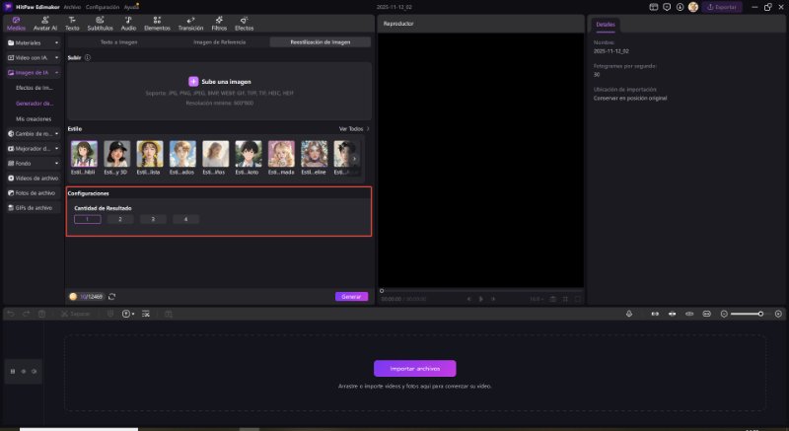Refresh the credits counter

coord(112,297)
